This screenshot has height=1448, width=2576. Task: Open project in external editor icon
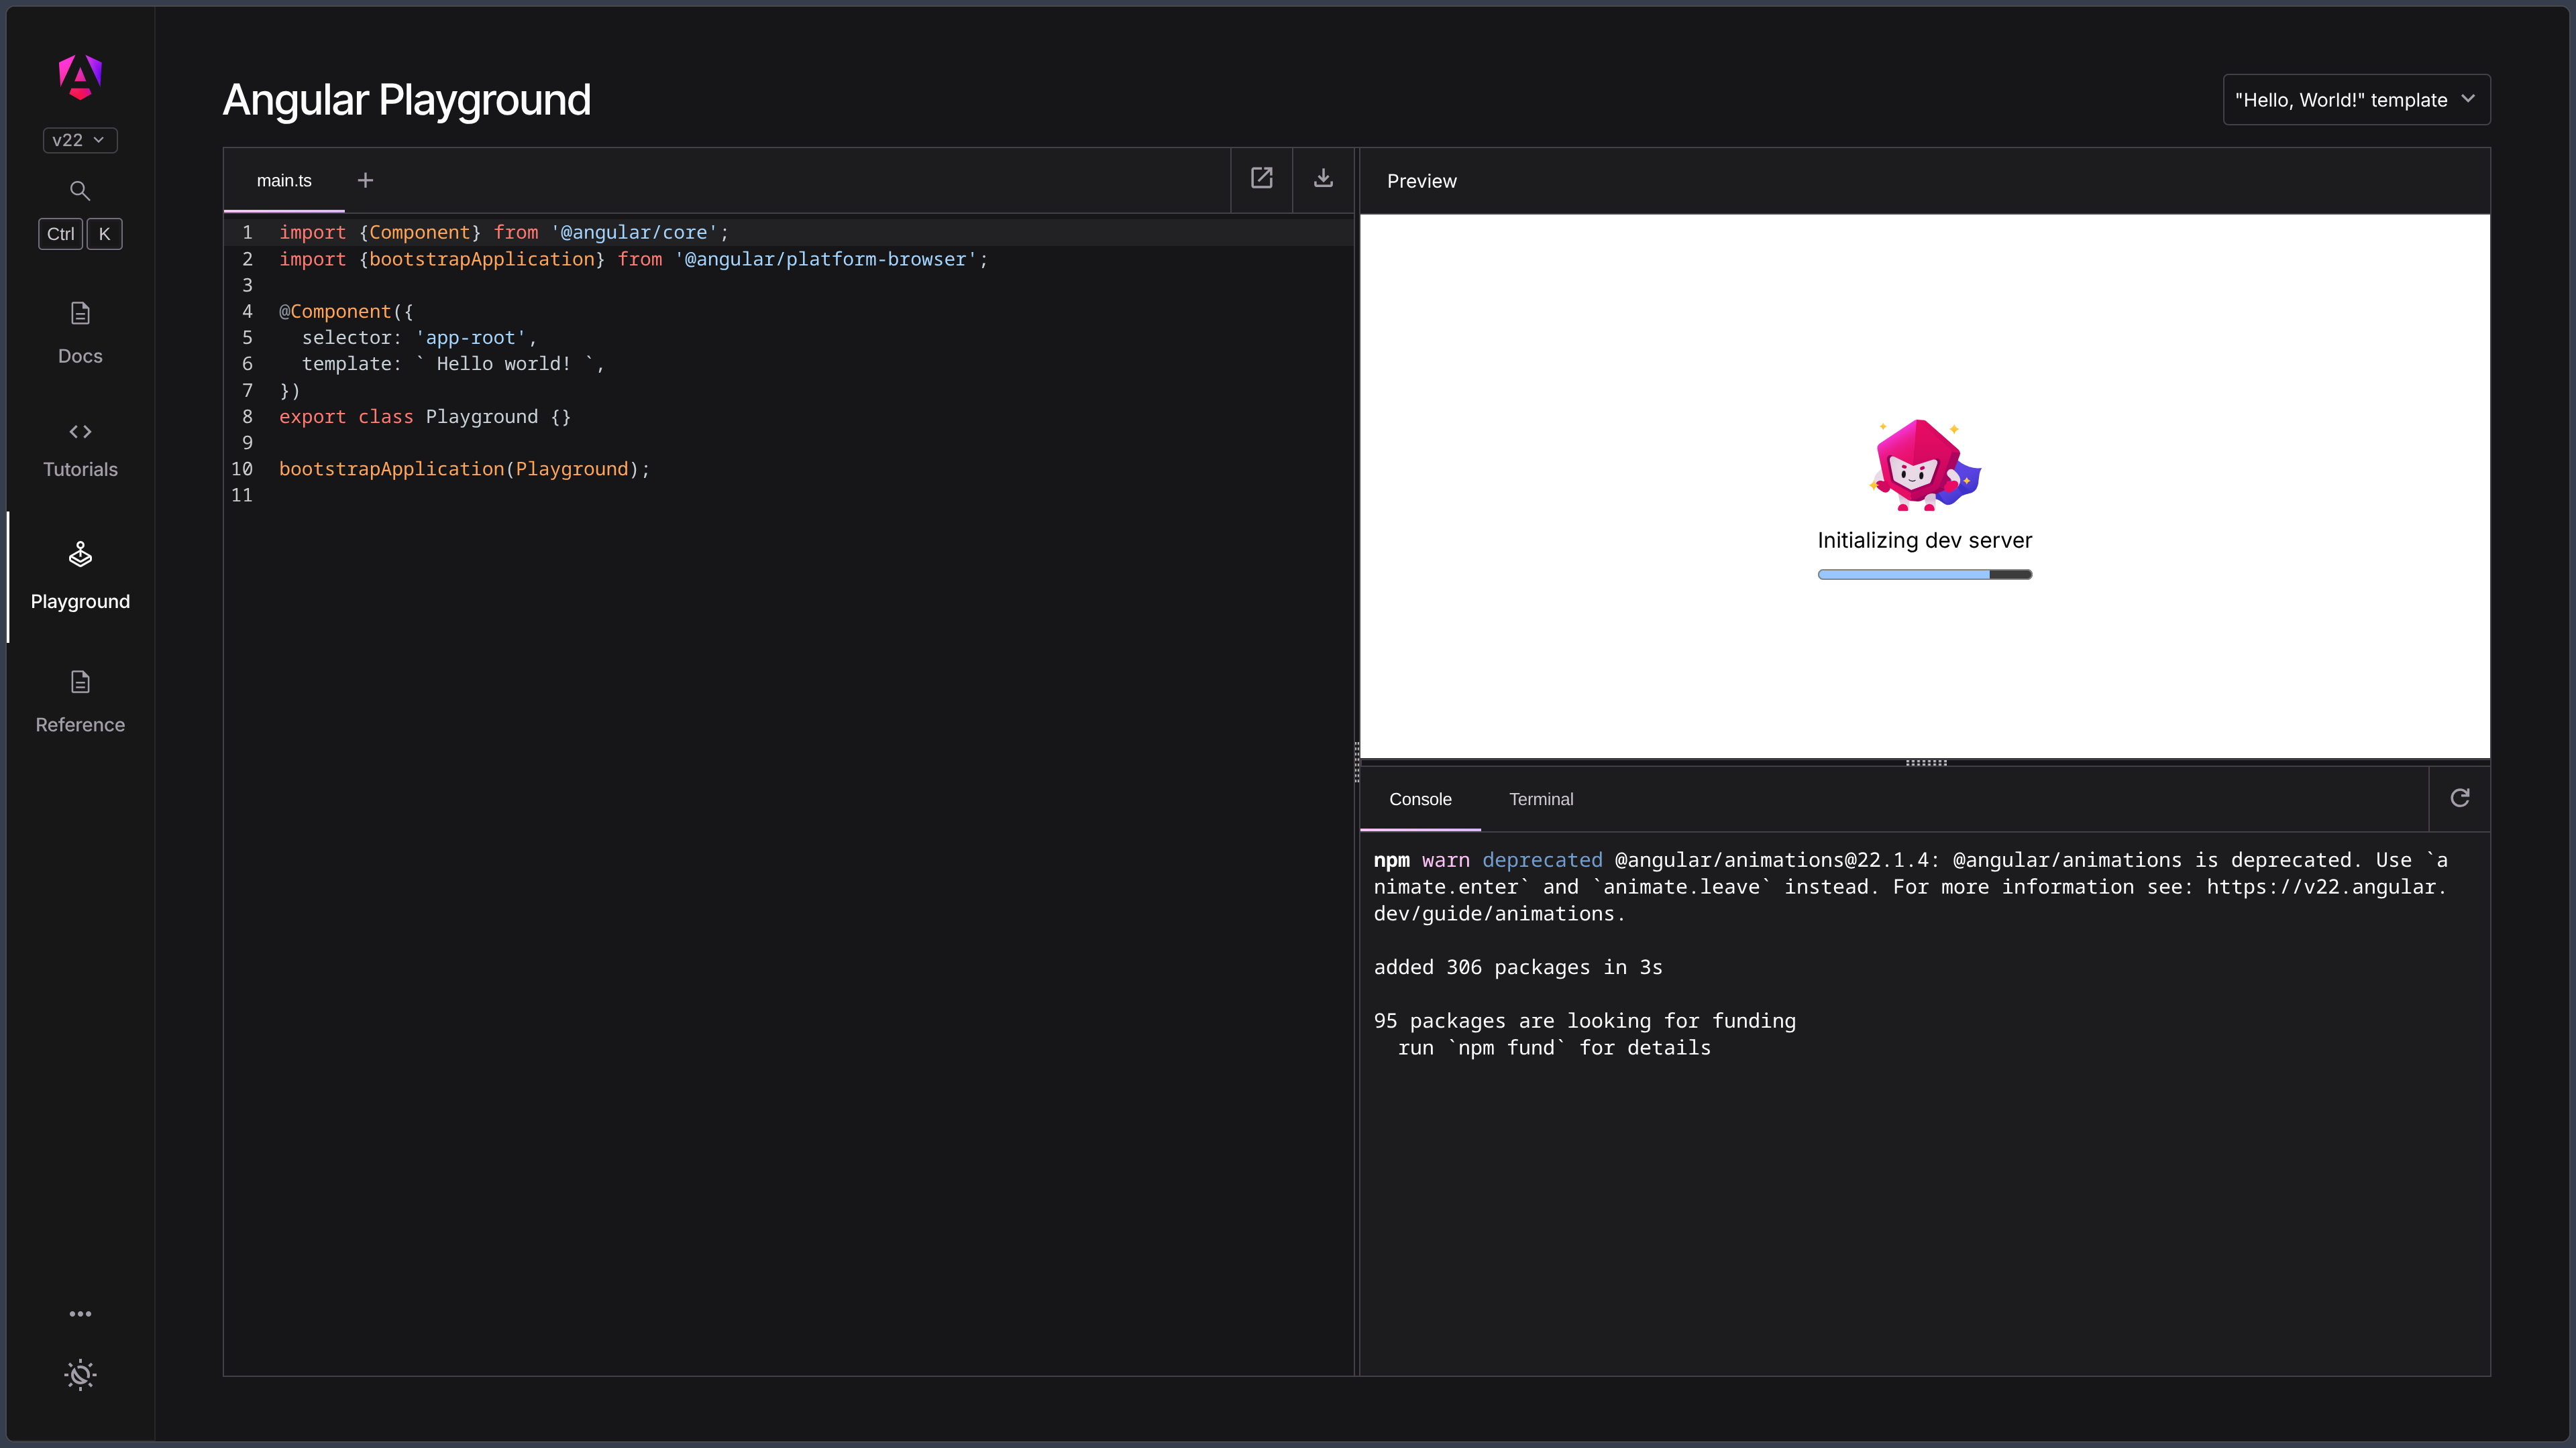pos(1262,179)
